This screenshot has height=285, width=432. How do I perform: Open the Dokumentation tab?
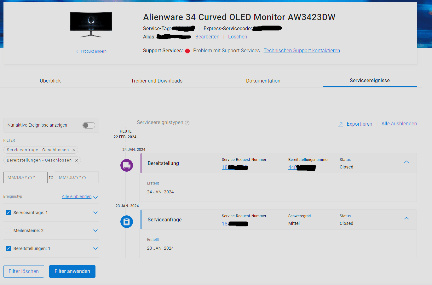[x=263, y=81]
